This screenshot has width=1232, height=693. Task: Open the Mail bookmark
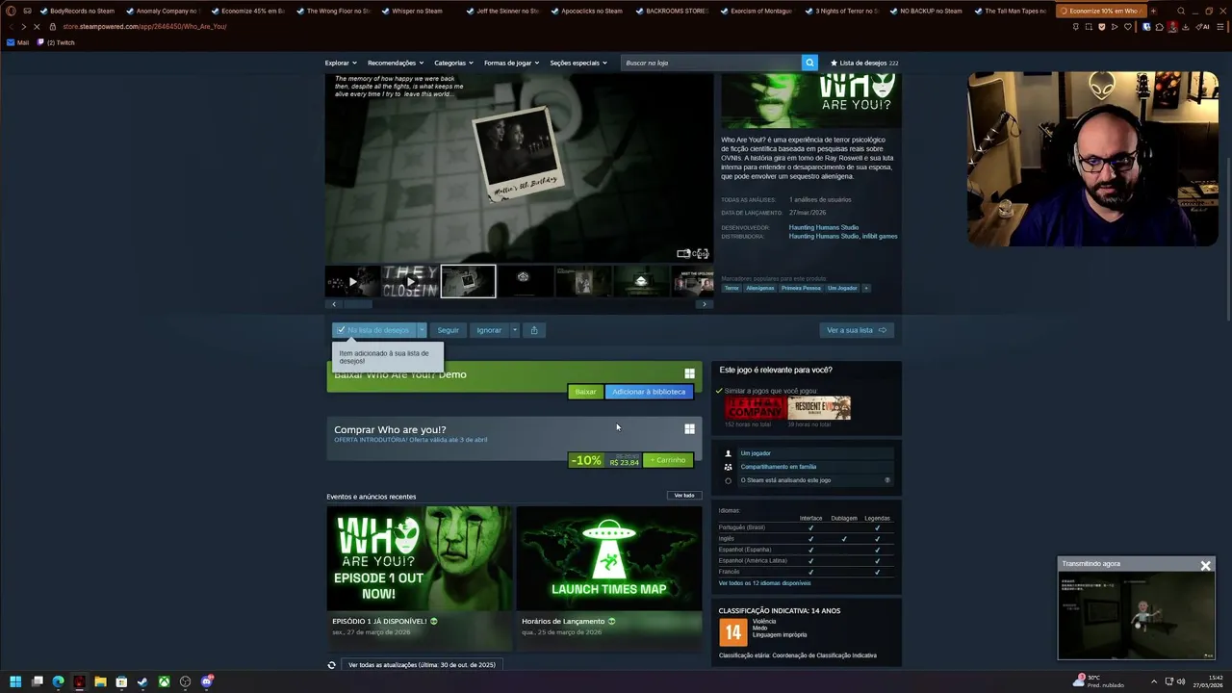coord(18,42)
